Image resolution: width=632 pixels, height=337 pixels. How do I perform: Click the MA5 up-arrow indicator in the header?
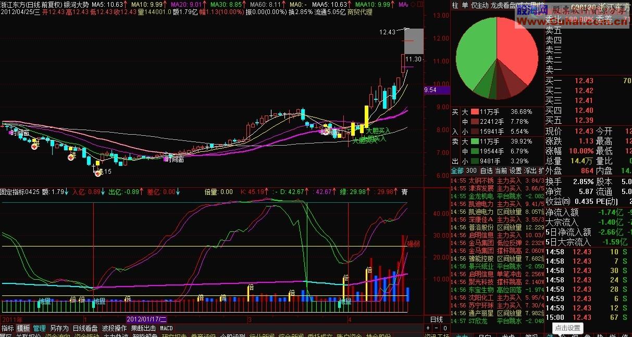pyautogui.click(x=126, y=4)
